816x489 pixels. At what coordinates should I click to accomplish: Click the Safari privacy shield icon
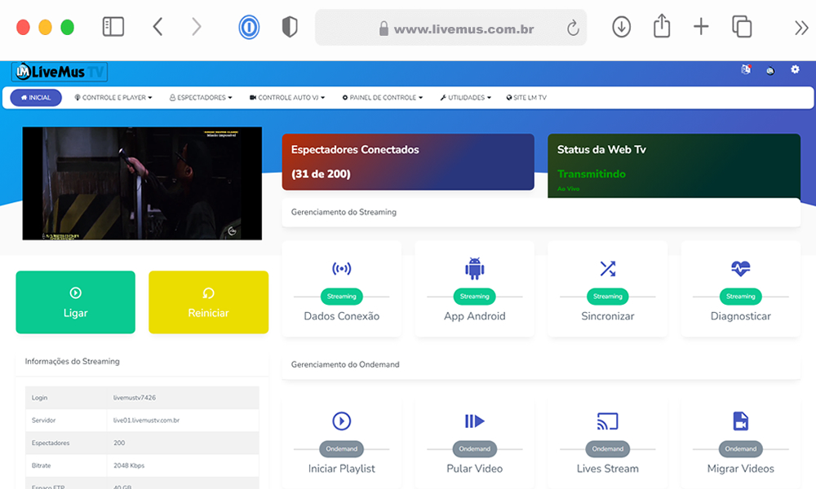[x=290, y=28]
